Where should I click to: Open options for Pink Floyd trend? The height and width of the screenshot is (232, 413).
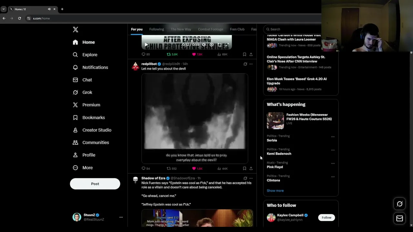333,163
